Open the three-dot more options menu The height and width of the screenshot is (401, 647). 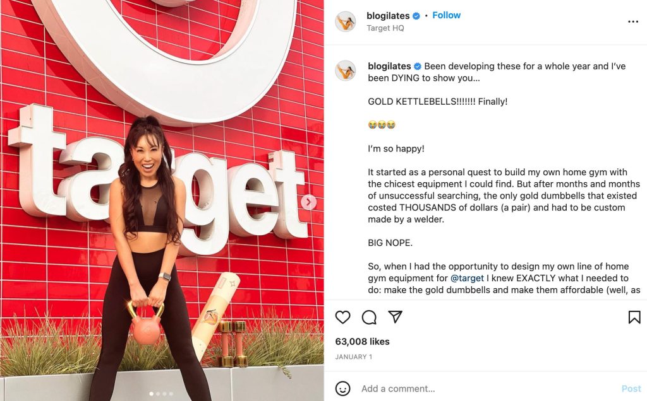(633, 21)
